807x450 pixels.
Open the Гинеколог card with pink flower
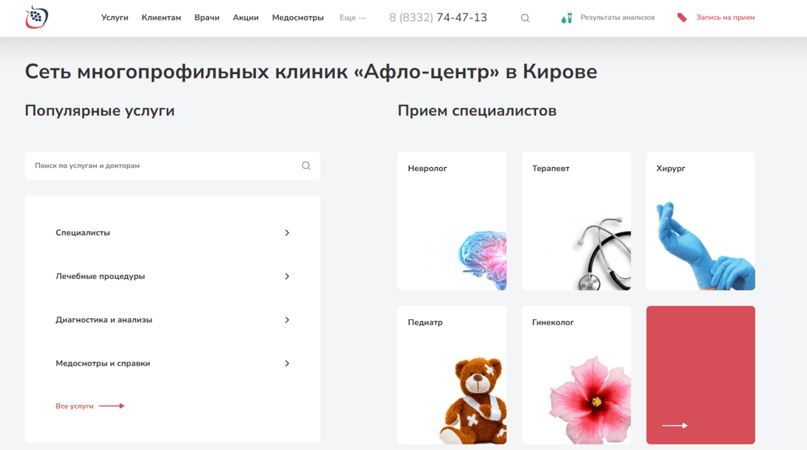point(576,375)
